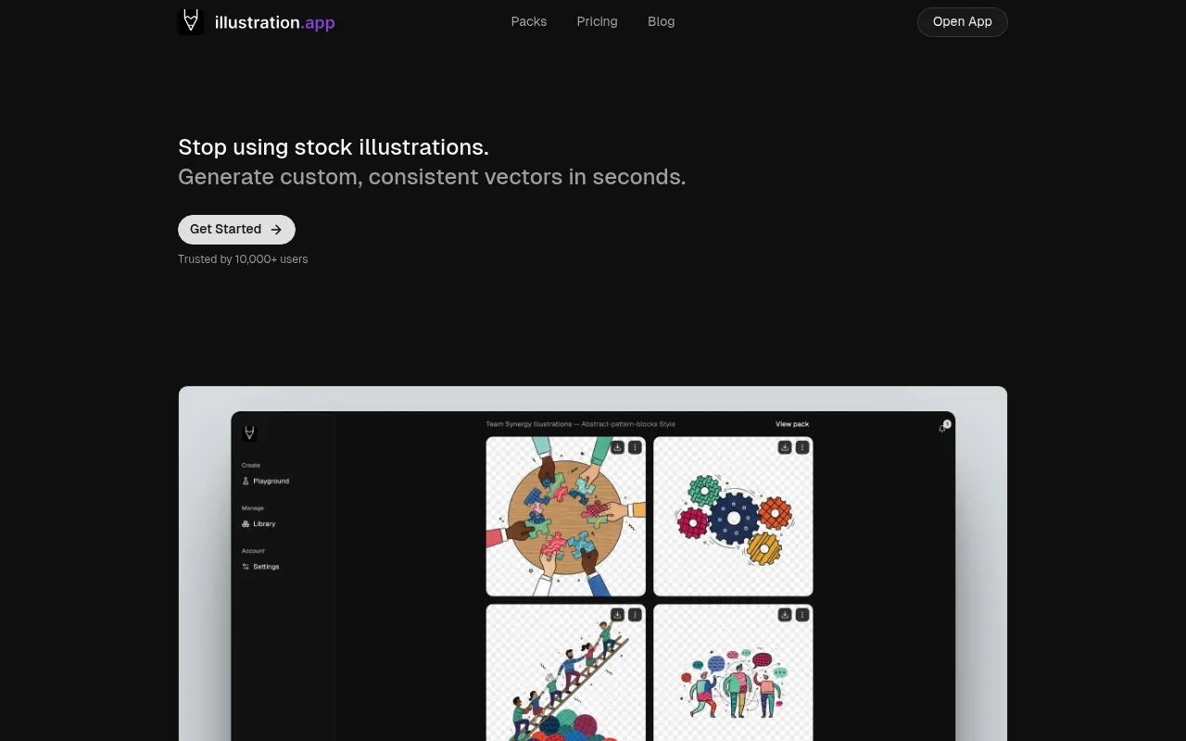This screenshot has width=1186, height=741.
Task: Download the ladder climbing illustration
Action: (617, 615)
